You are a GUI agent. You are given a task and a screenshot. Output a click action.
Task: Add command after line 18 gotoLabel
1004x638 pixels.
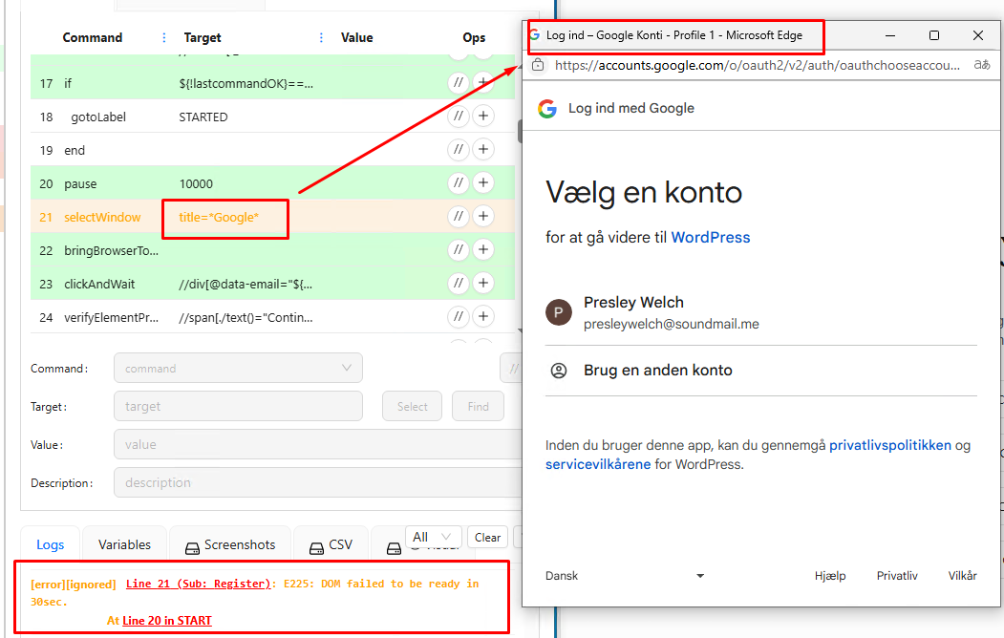(483, 117)
